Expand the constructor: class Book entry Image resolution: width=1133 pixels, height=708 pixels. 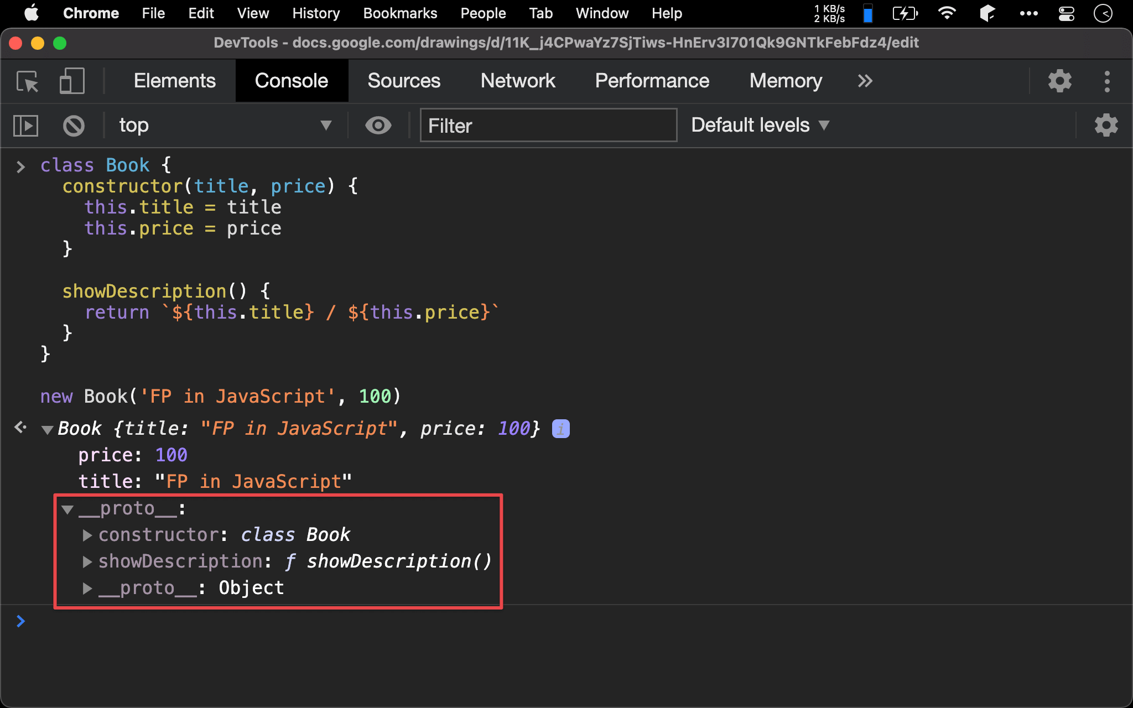pos(87,535)
